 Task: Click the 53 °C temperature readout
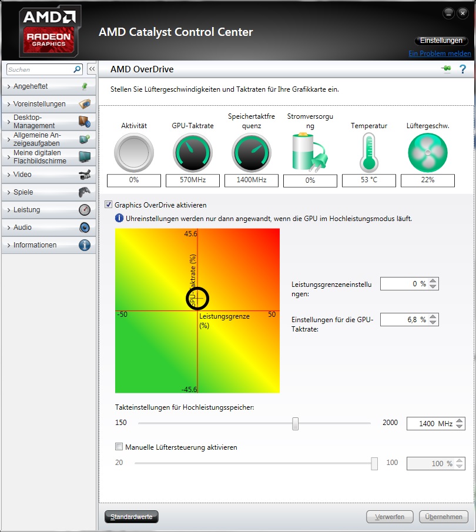369,180
